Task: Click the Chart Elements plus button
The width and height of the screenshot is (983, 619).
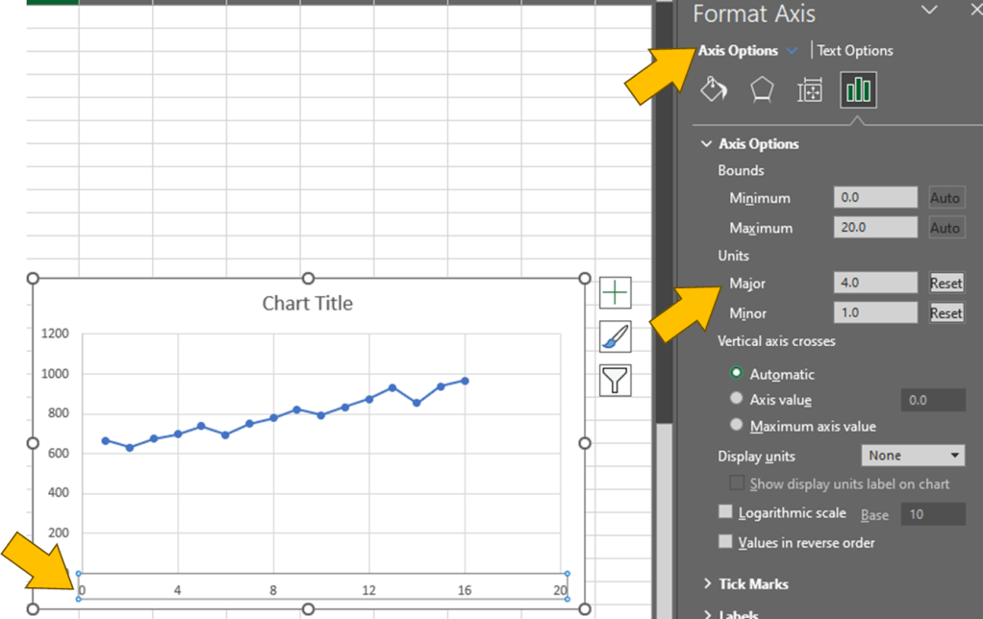Action: point(615,292)
